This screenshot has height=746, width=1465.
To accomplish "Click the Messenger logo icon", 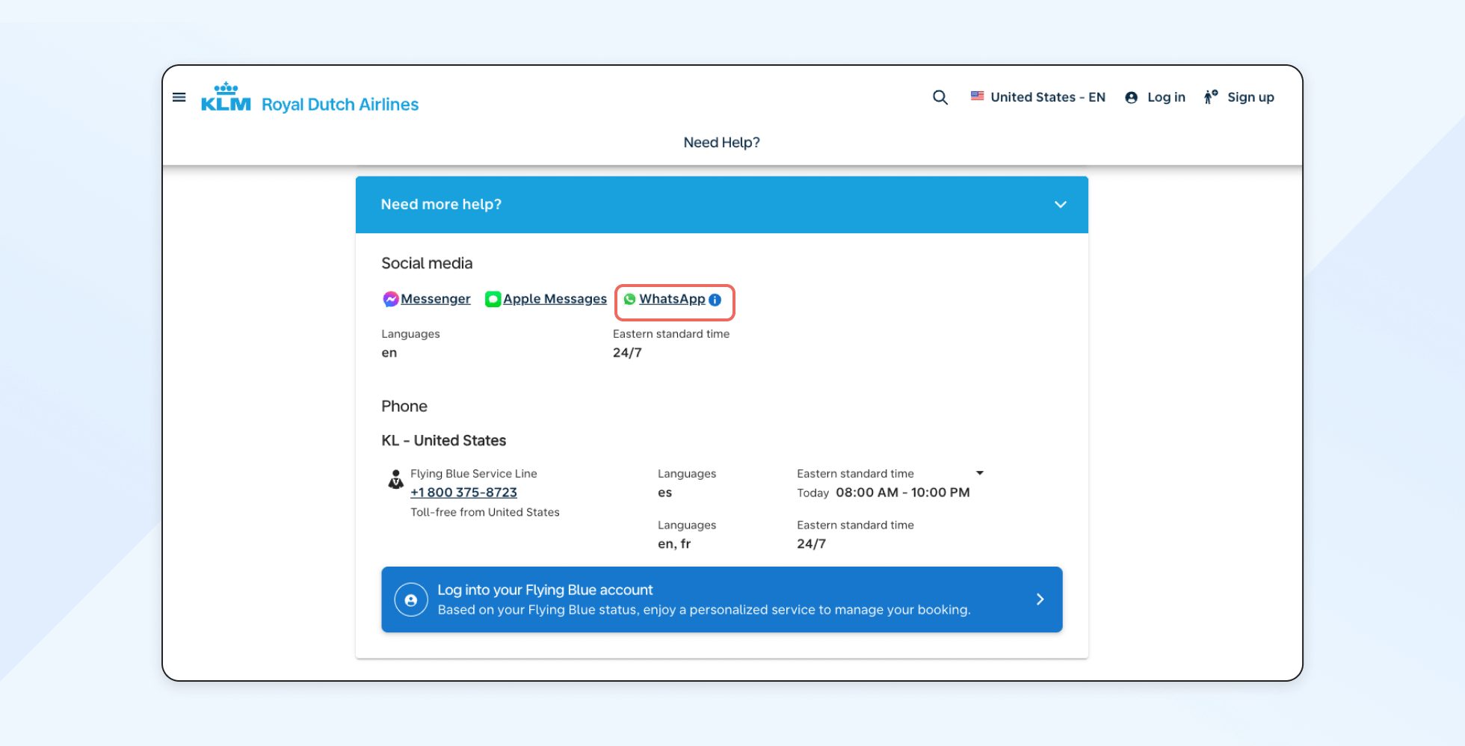I will click(x=390, y=299).
